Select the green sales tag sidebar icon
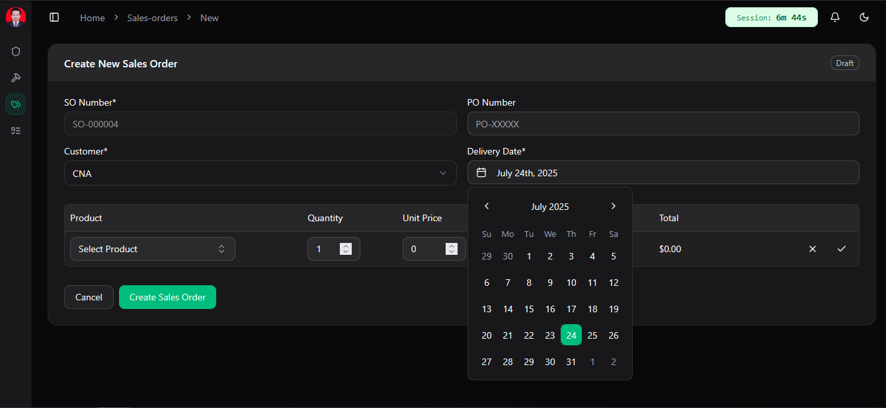The image size is (886, 408). pos(16,104)
